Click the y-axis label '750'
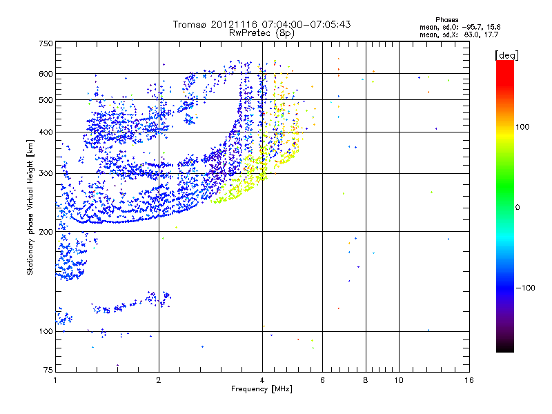 pyautogui.click(x=46, y=43)
